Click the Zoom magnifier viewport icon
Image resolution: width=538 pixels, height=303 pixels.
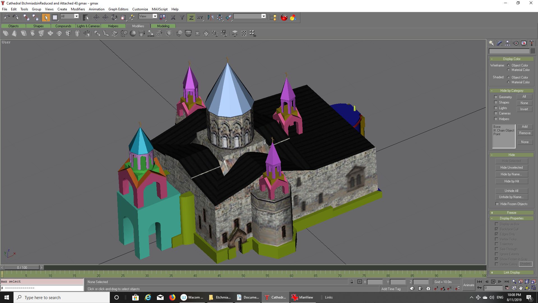click(514, 282)
